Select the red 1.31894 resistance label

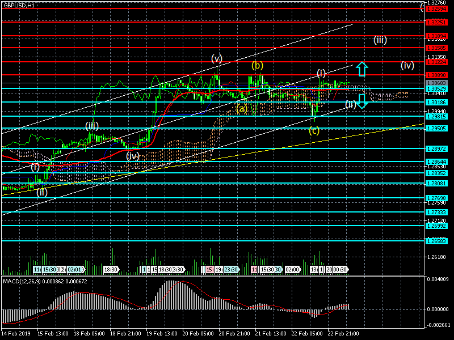tap(436, 36)
